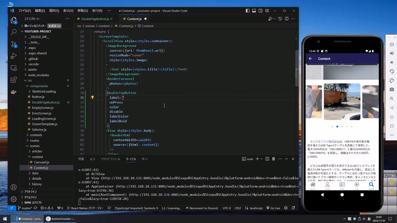This screenshot has width=397, height=223.
Task: Take emulator screenshot with camera icon
Action: pos(392,90)
